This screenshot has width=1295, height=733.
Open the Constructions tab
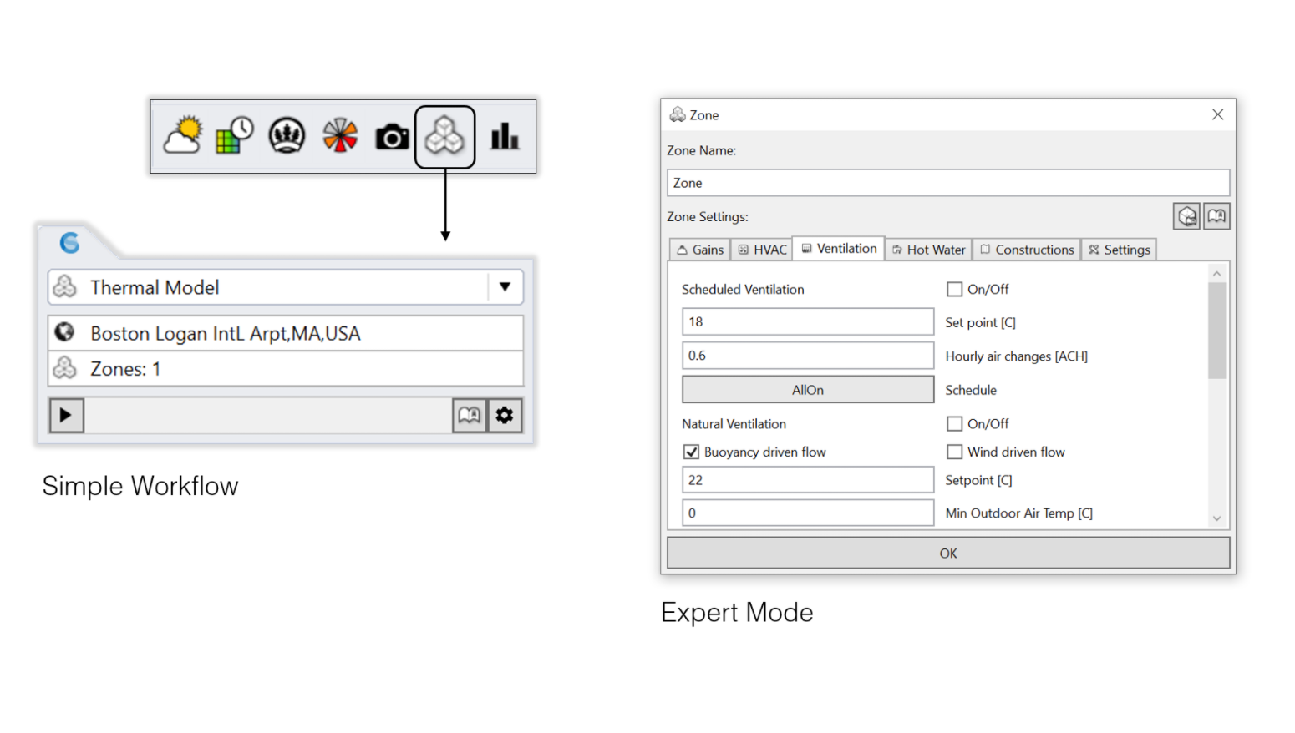1027,250
